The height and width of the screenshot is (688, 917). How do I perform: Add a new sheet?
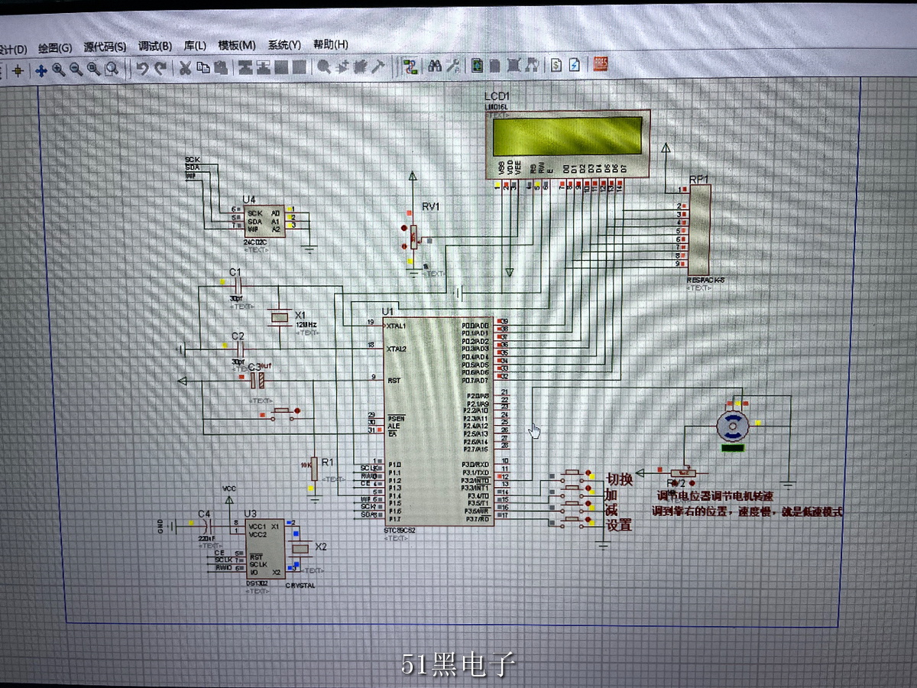494,67
